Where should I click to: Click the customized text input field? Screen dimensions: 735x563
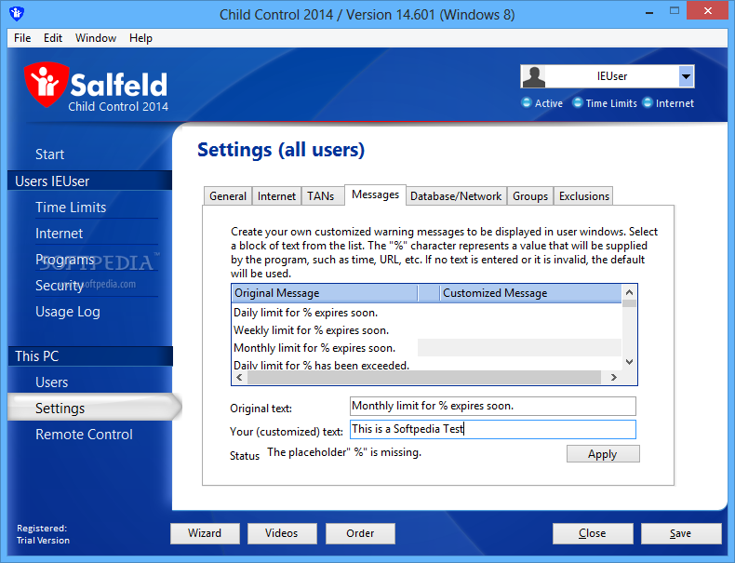point(493,429)
